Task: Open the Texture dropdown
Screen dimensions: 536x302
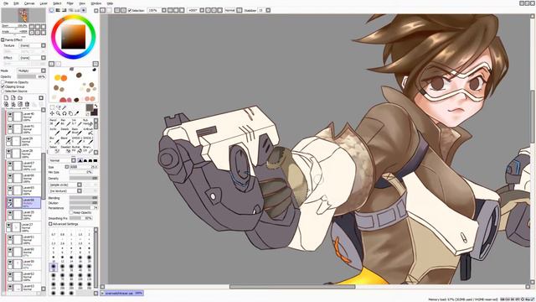Action: pos(33,45)
